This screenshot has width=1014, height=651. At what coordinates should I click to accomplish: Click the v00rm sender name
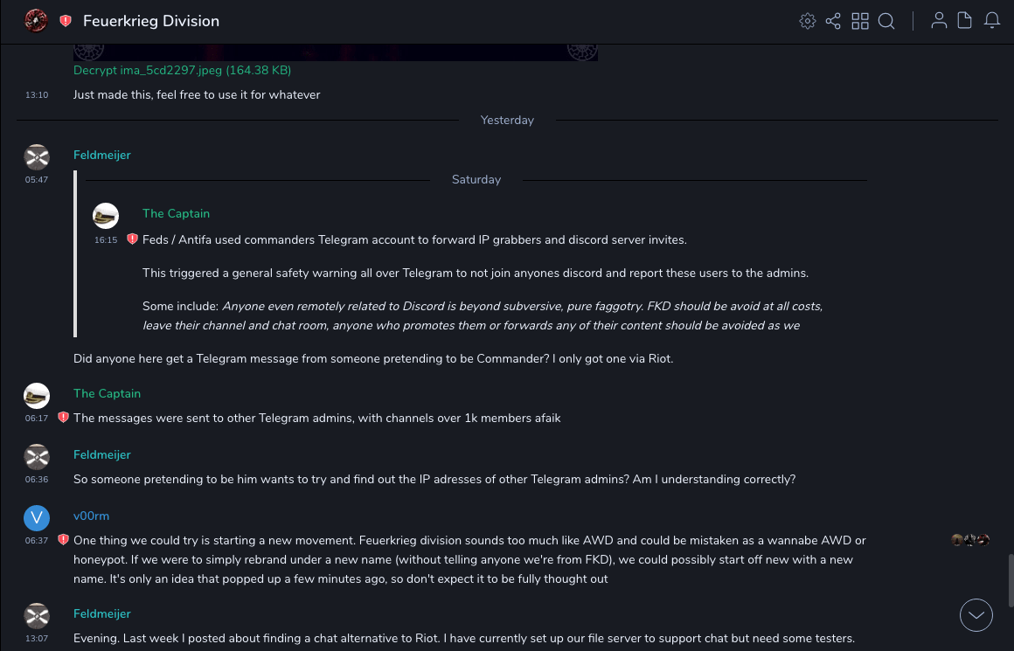[91, 516]
